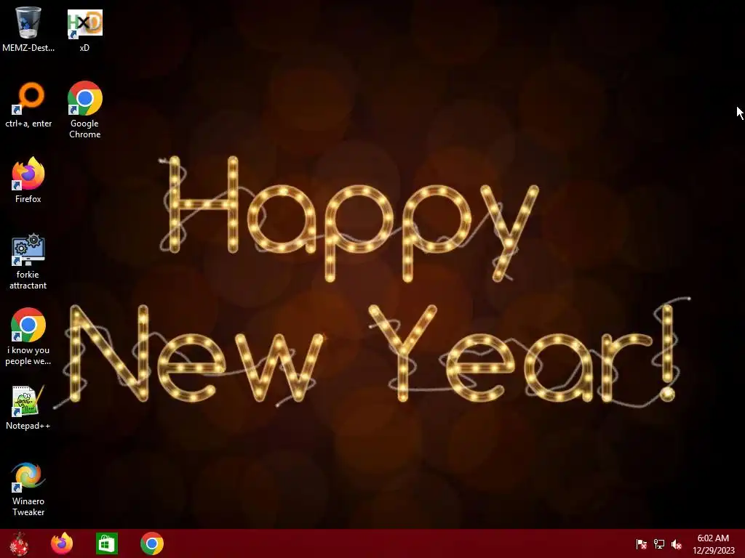Open muted volume tray icon
The height and width of the screenshot is (558, 745).
[677, 544]
